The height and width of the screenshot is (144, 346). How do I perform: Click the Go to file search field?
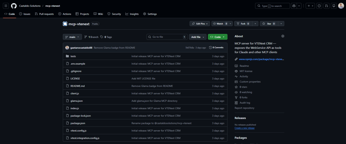(x=167, y=37)
